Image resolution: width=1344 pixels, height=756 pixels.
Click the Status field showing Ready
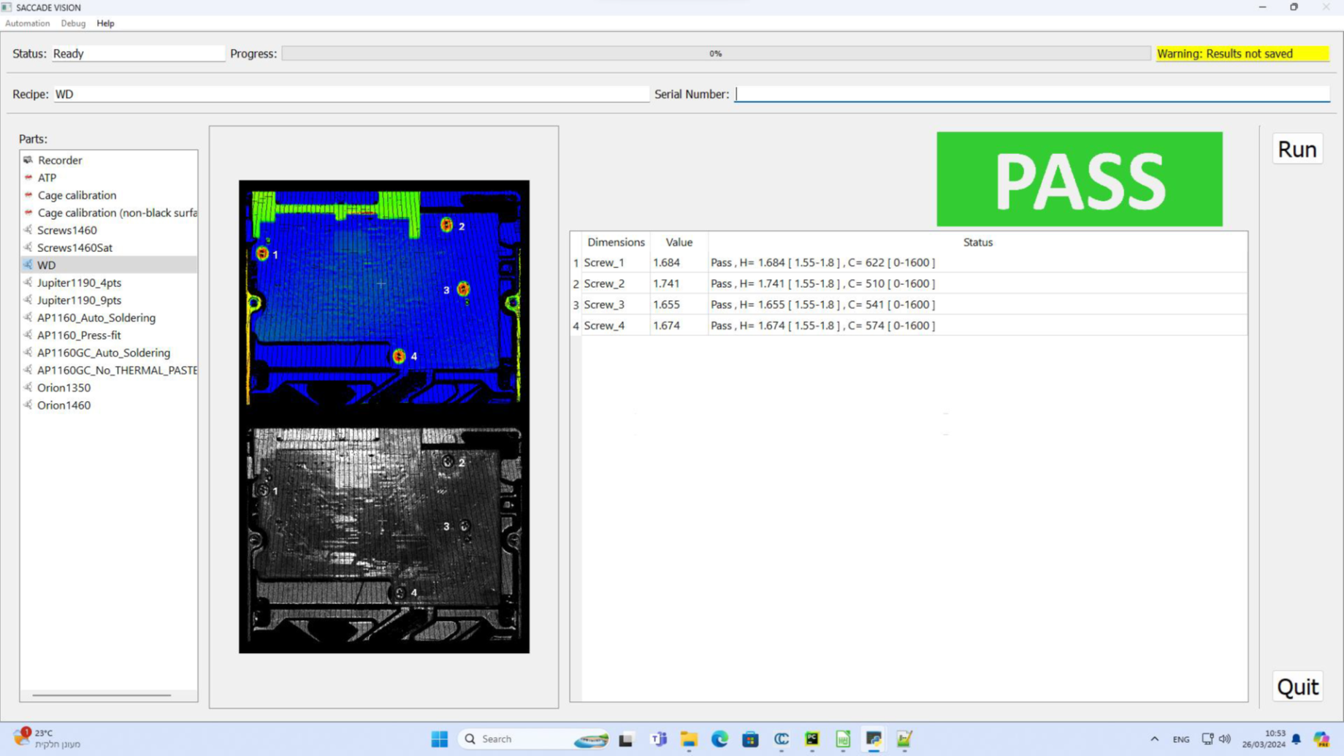tap(139, 53)
